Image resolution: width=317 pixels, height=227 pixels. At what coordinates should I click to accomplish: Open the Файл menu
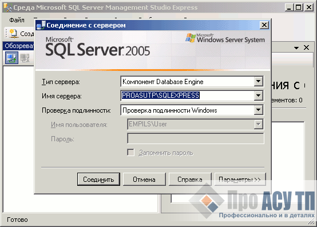[17, 20]
